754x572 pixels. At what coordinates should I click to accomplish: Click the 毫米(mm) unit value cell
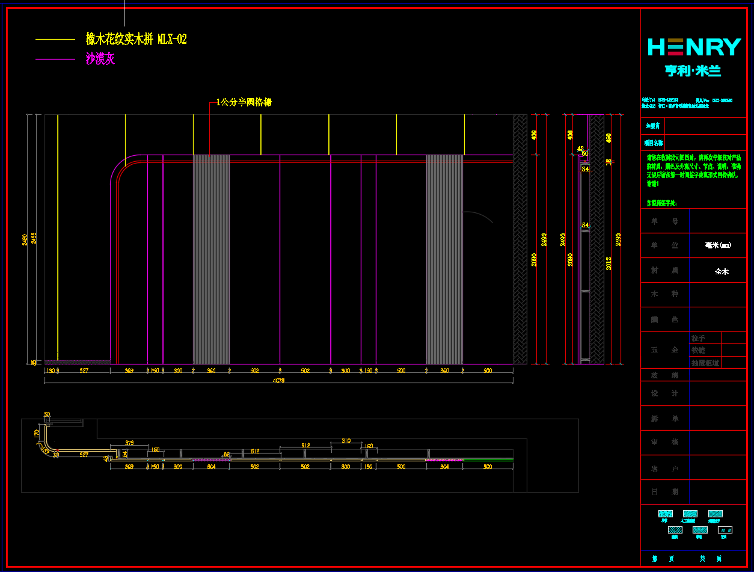point(718,245)
